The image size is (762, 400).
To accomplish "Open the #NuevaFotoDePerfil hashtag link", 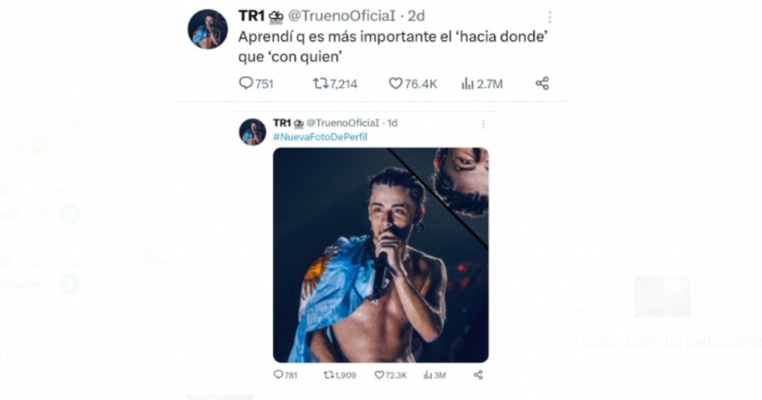I will 320,137.
